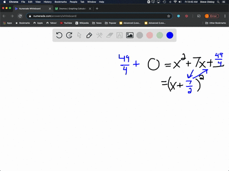Reload the Numerade whiteboard page
The height and width of the screenshot is (171, 229).
tap(20, 16)
